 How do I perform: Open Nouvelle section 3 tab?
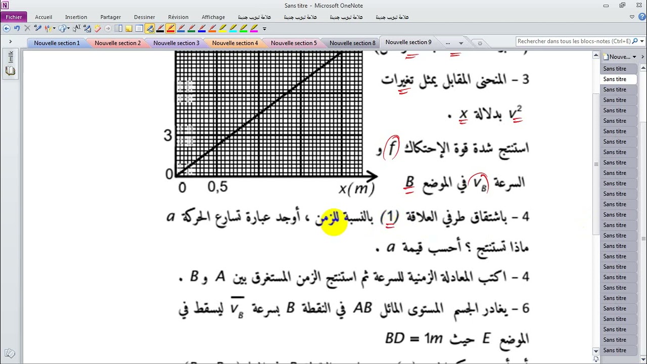click(x=176, y=43)
